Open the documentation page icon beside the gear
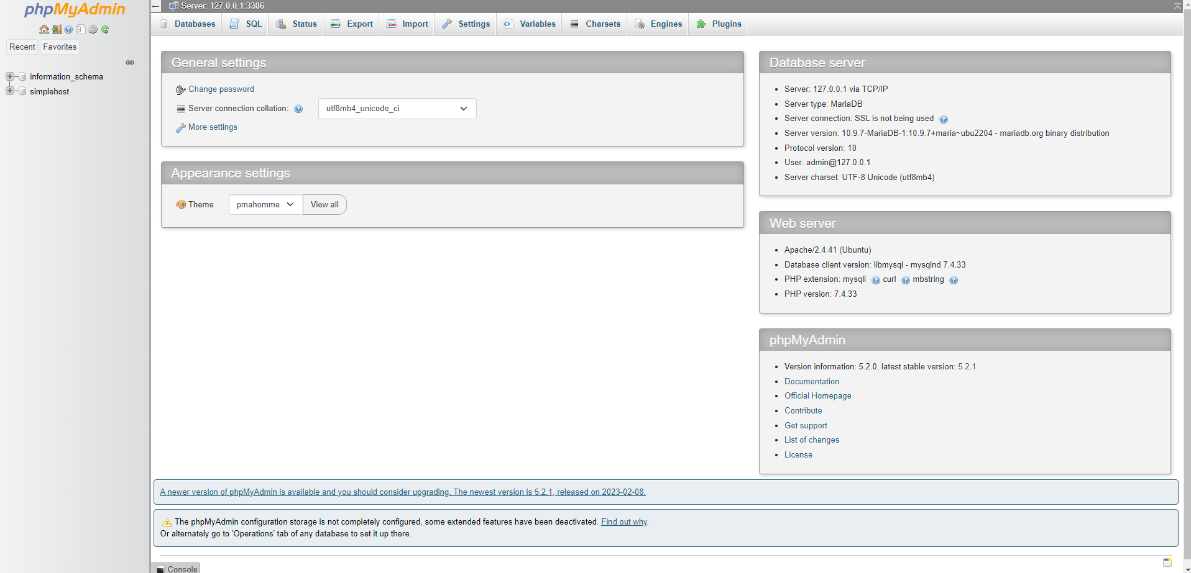The width and height of the screenshot is (1191, 573). (x=81, y=29)
